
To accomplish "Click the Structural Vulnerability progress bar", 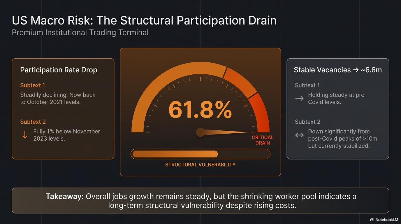I will (200, 154).
